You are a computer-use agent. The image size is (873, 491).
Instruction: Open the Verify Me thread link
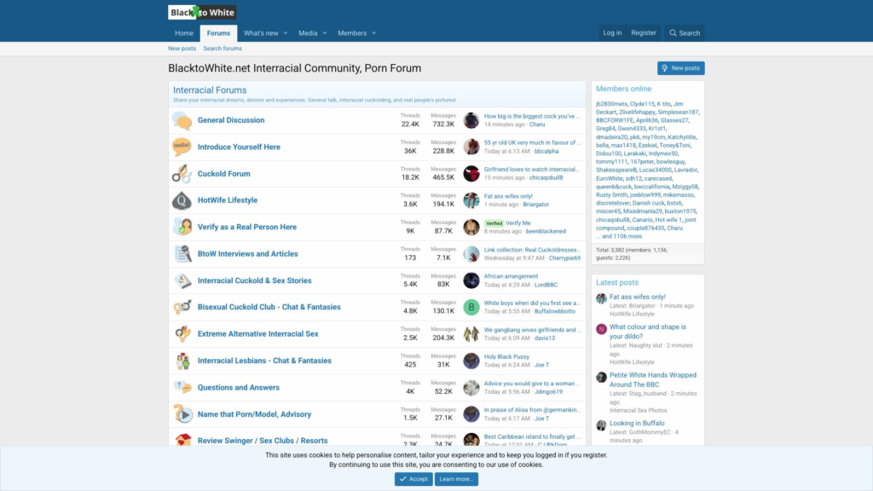[x=517, y=222]
